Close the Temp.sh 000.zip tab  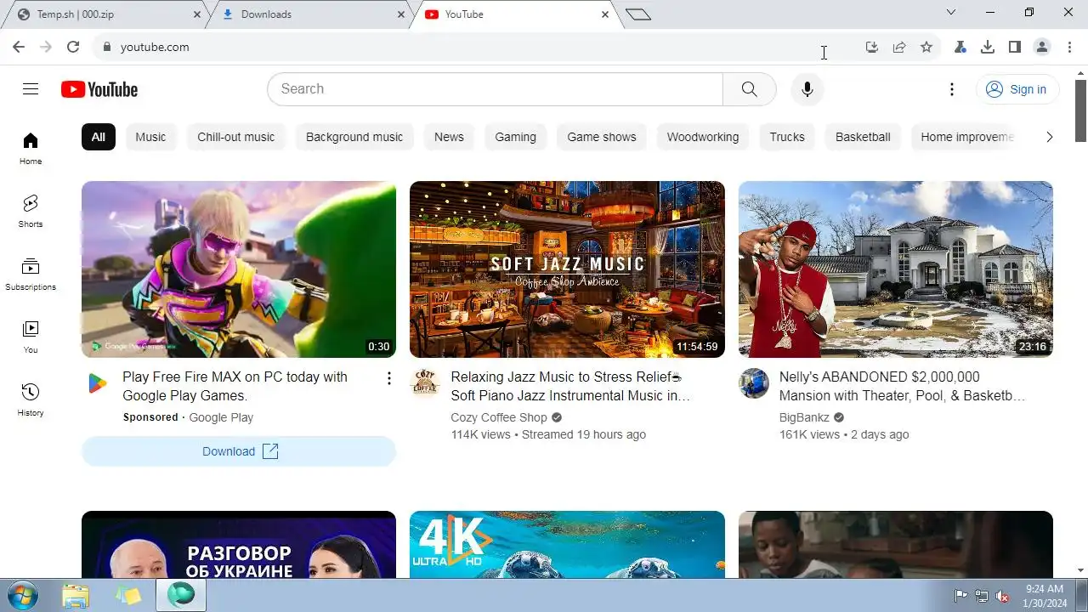click(x=197, y=14)
